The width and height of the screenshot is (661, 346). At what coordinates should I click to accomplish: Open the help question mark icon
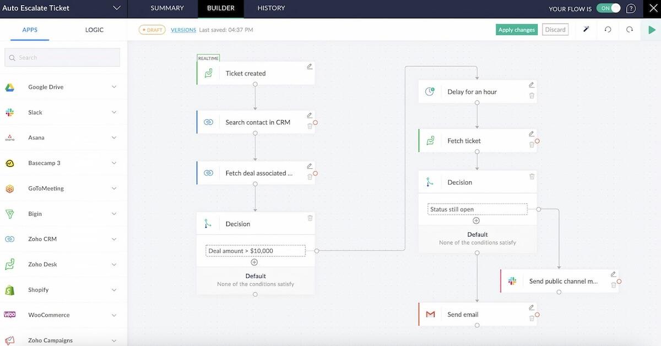click(631, 9)
